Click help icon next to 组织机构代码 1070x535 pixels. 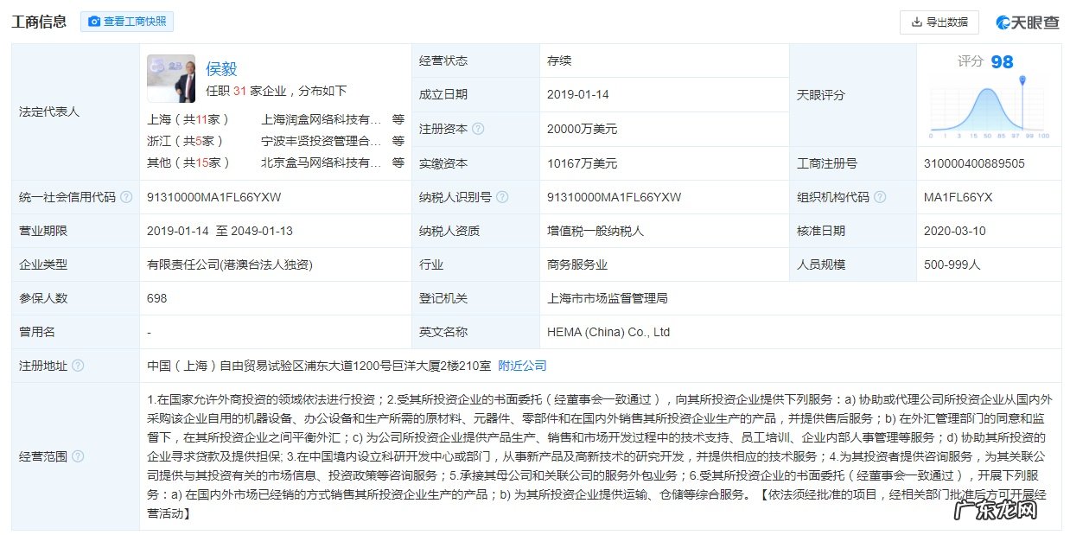click(x=880, y=197)
